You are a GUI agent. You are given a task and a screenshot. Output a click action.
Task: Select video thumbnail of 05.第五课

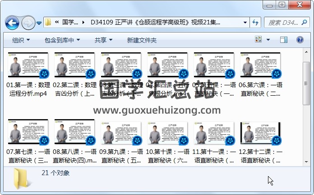pyautogui.click(x=214, y=65)
